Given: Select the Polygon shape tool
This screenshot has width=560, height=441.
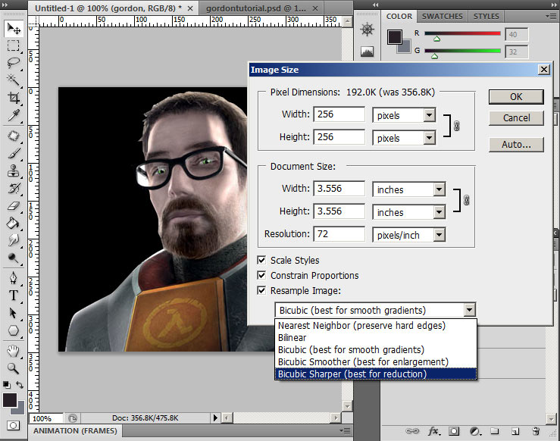Looking at the screenshot, I should tap(14, 330).
